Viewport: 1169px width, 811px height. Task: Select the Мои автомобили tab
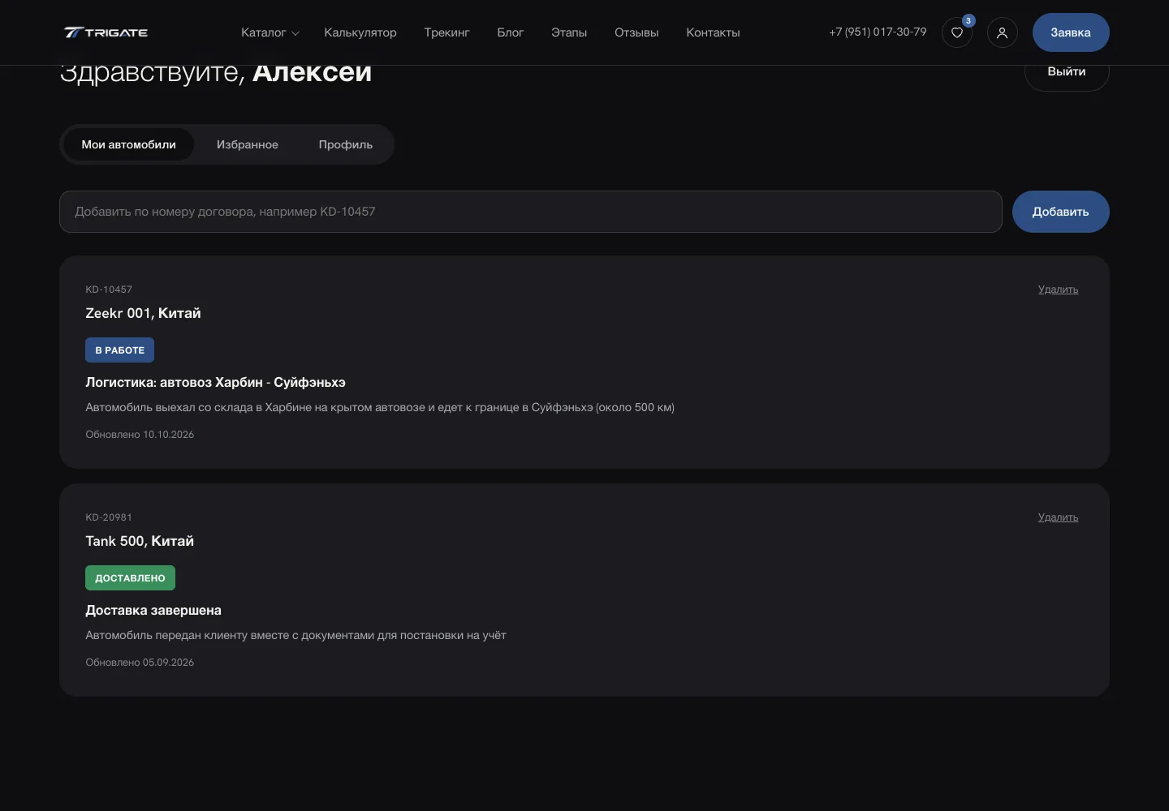(128, 144)
